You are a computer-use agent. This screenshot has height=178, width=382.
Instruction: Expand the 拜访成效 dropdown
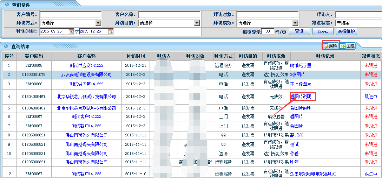click(295, 23)
